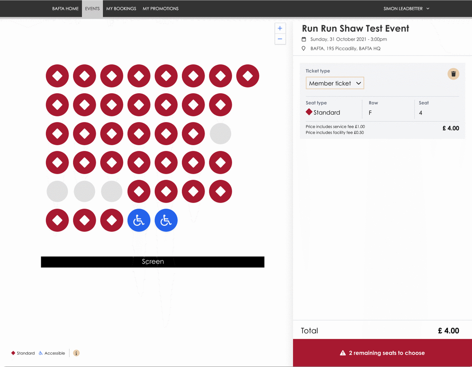
Task: Switch to the Events tab
Action: [x=92, y=9]
